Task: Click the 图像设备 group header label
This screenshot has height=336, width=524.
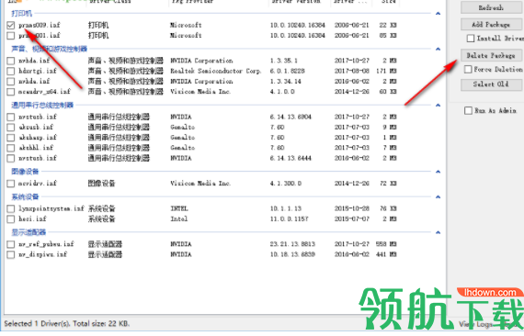Action: pyautogui.click(x=25, y=172)
